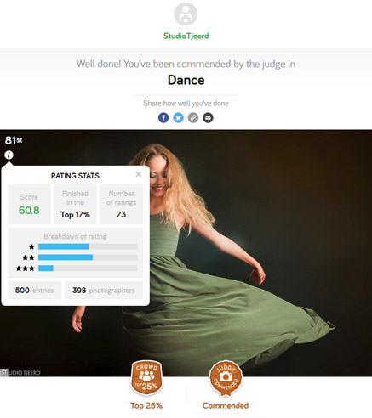This screenshot has width=372, height=418.
Task: Open the Dance contest title
Action: (x=186, y=80)
